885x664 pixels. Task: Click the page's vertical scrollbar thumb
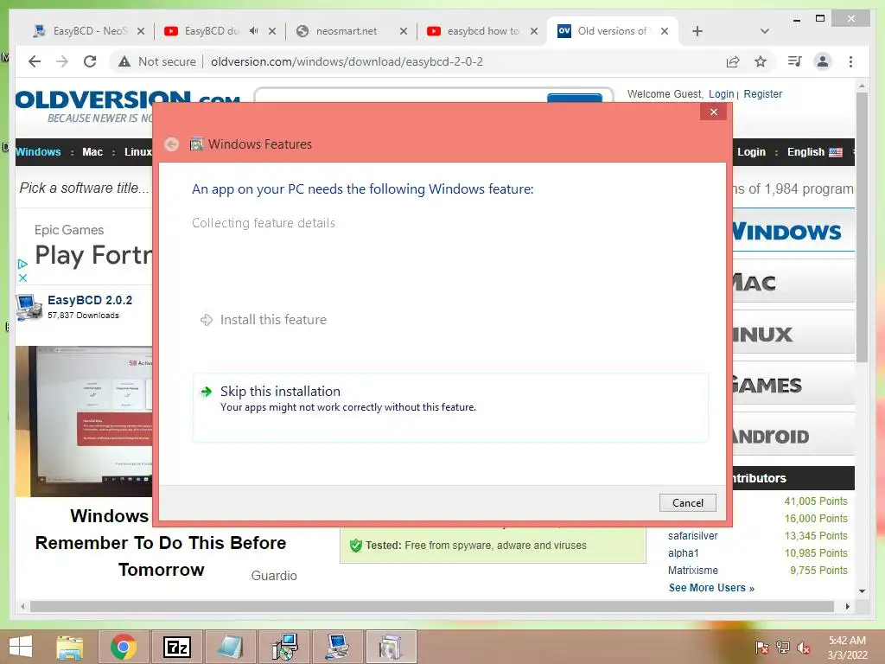point(862,227)
